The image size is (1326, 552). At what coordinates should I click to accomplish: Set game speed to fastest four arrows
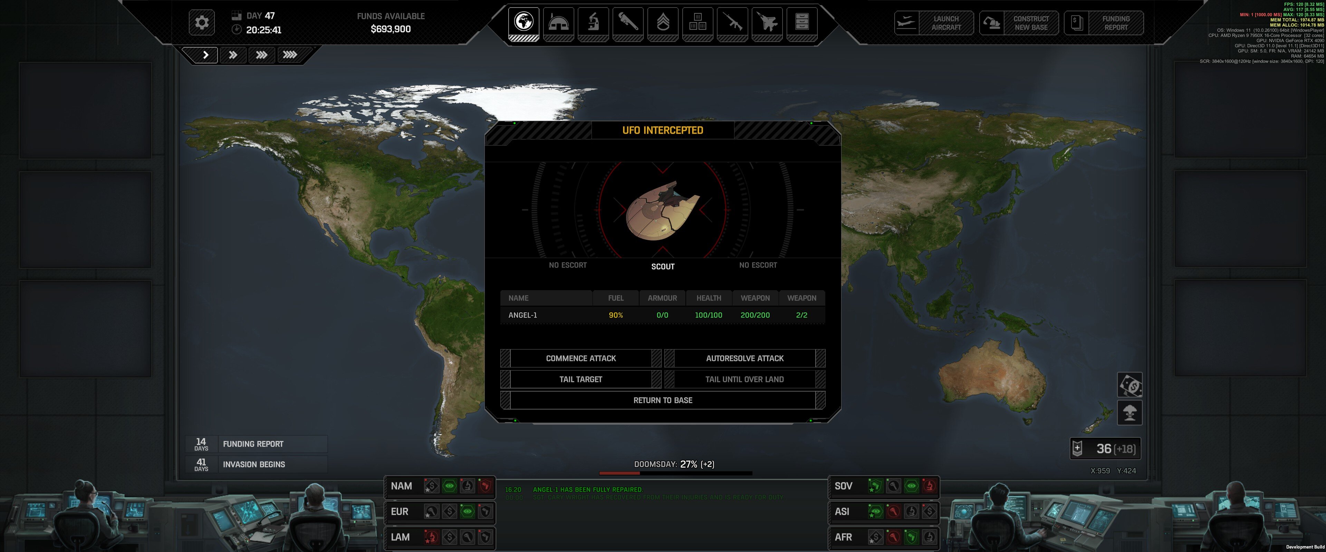290,55
